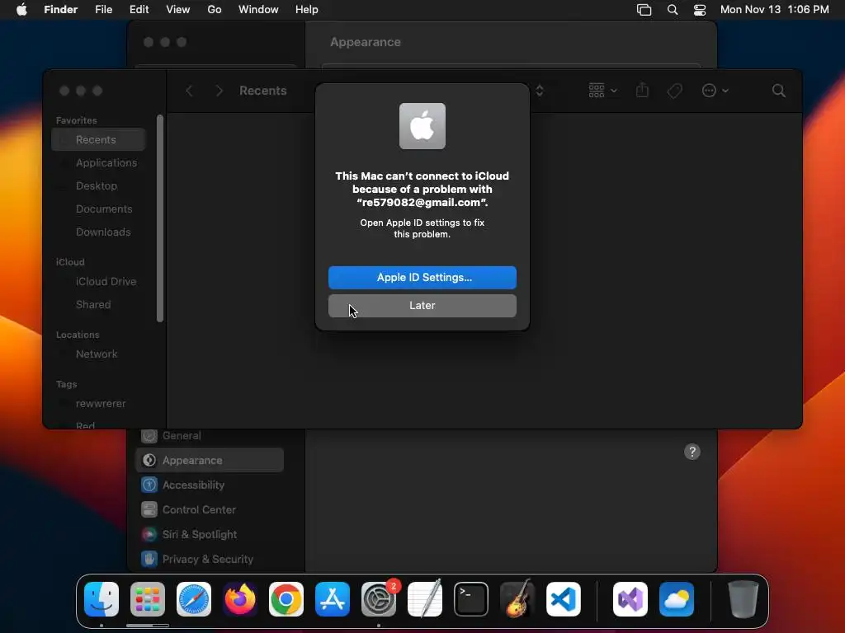The height and width of the screenshot is (633, 845).
Task: Open the Window menu
Action: click(258, 10)
